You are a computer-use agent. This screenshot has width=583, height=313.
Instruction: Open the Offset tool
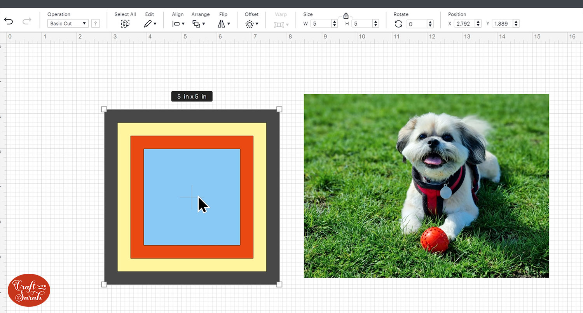[x=252, y=24]
